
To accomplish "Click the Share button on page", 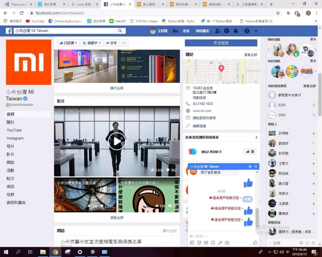I will (x=111, y=43).
